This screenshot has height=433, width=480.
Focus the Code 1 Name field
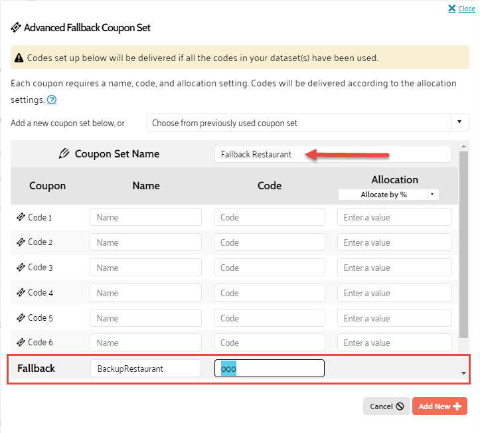pyautogui.click(x=145, y=217)
